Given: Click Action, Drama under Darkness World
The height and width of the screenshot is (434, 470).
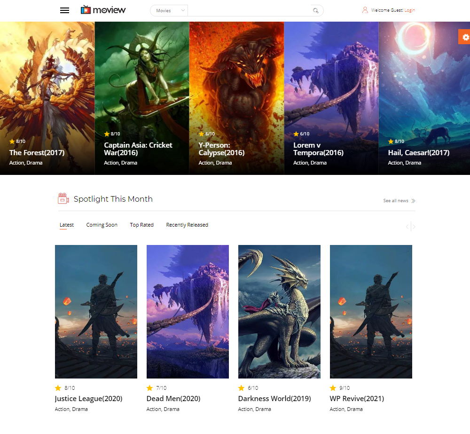Looking at the screenshot, I should (x=255, y=409).
